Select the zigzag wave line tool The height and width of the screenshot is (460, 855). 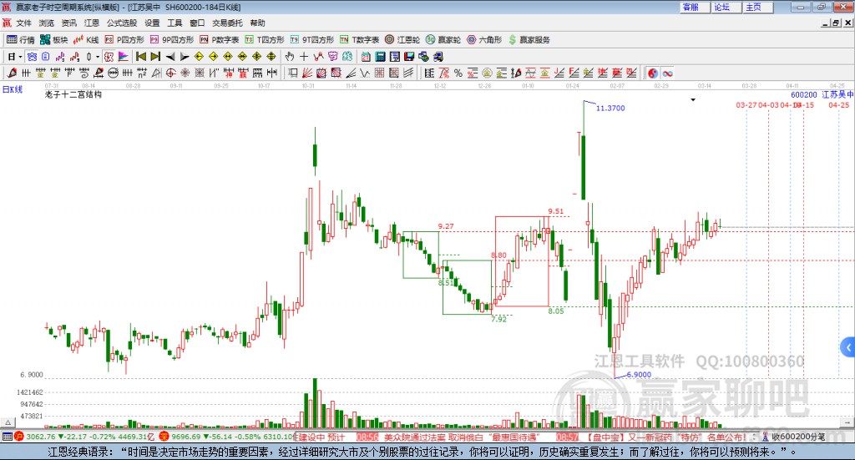point(365,73)
